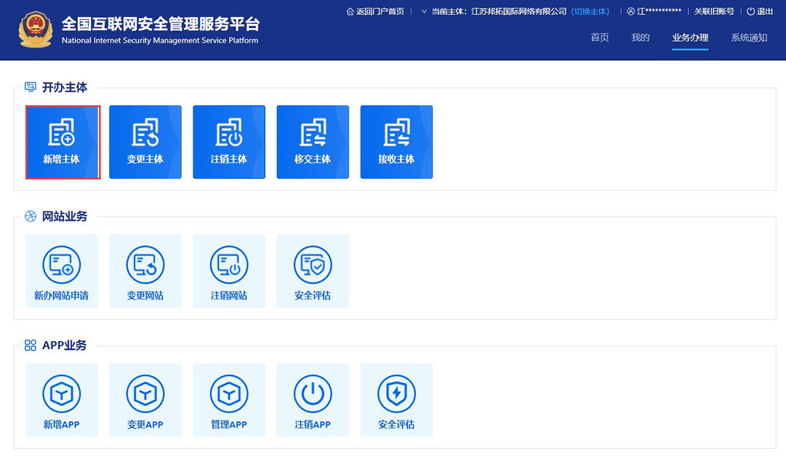The height and width of the screenshot is (460, 786).
Task: Open the 系统通知 (System Notifications) tab
Action: click(749, 38)
